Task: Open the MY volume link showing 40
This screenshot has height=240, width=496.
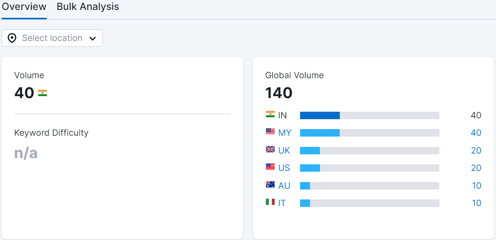Action: [476, 132]
